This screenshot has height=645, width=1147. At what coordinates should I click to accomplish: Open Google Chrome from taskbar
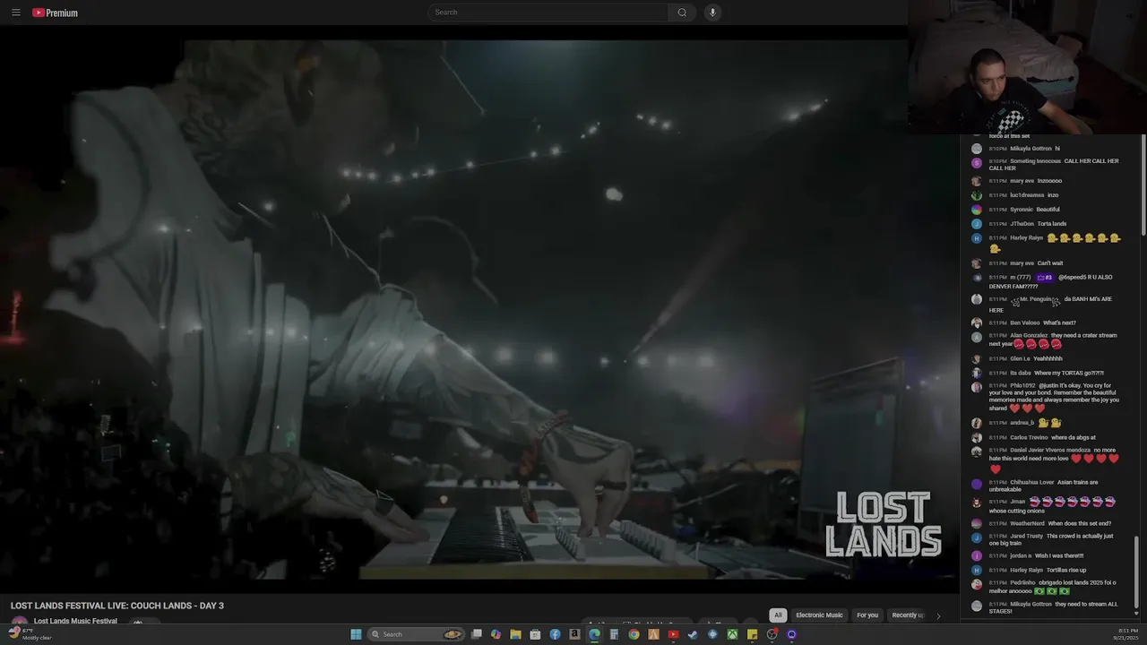pyautogui.click(x=634, y=634)
